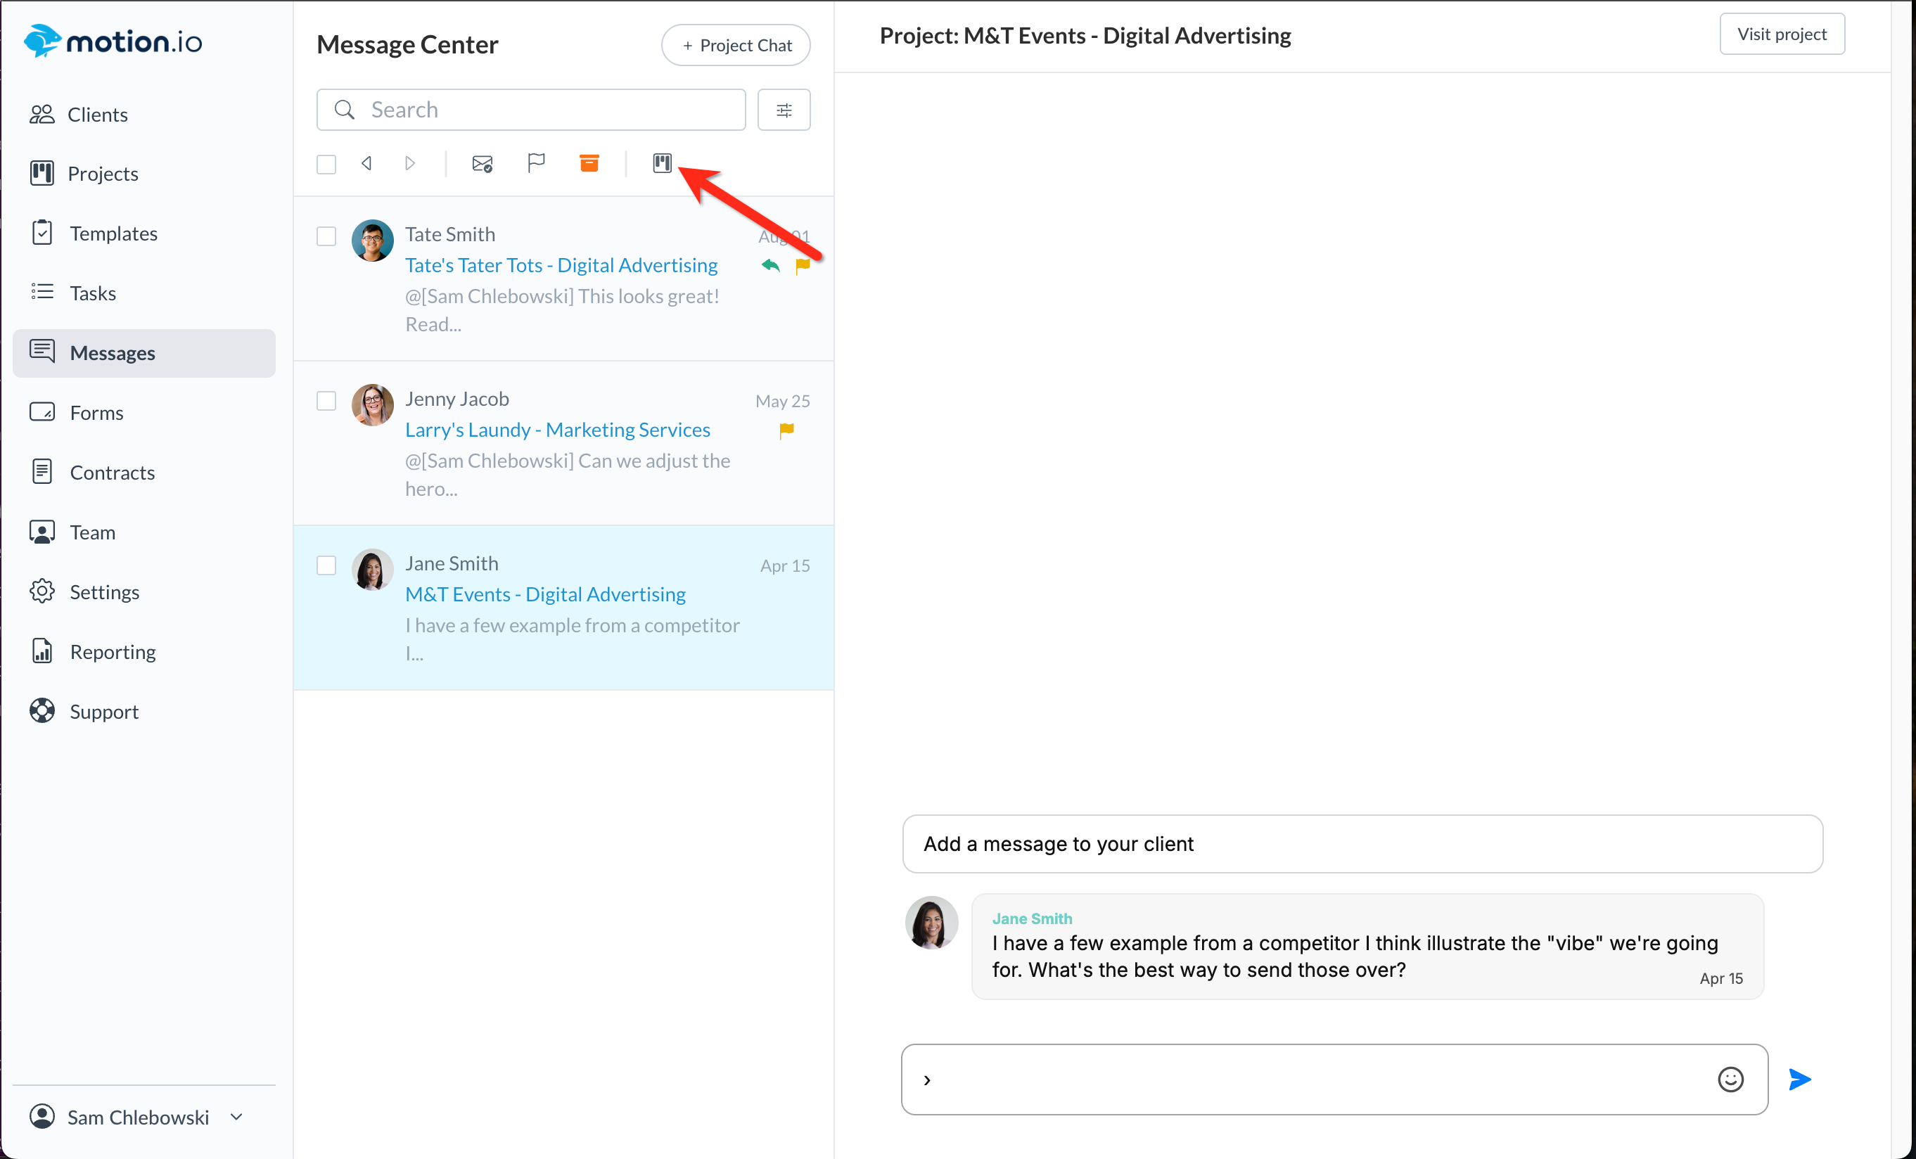Open the Projects section in sidebar
The width and height of the screenshot is (1916, 1159).
pos(103,173)
